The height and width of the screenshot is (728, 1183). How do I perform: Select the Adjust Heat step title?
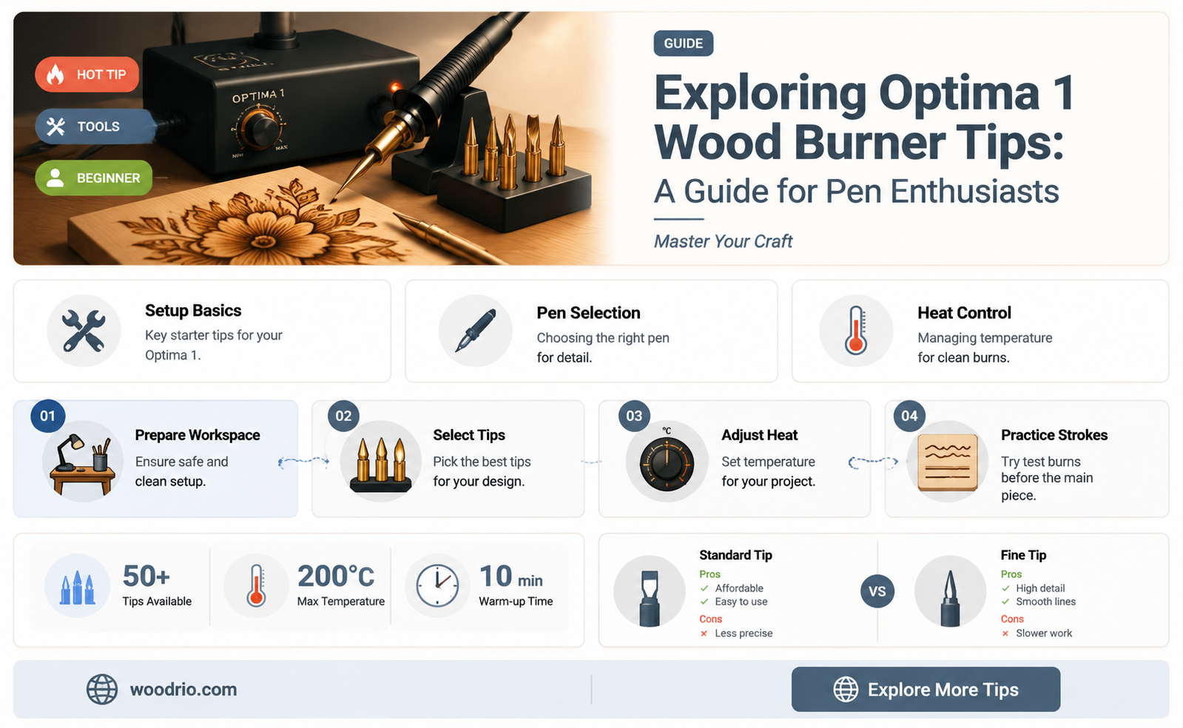(x=760, y=435)
